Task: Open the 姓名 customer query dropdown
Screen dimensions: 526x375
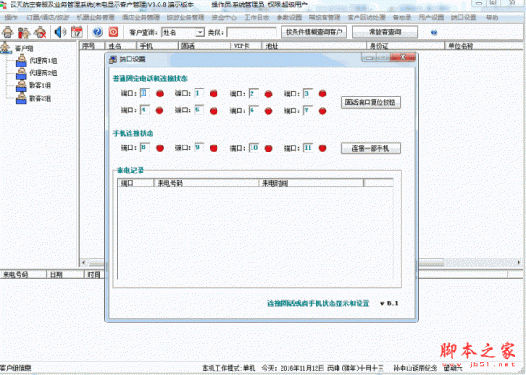Action: pos(200,32)
